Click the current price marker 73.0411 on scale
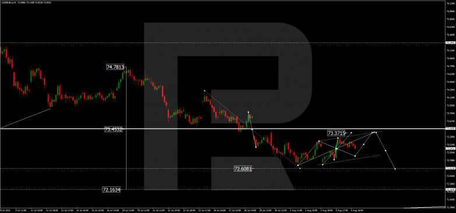The height and width of the screenshot is (213, 456). tap(450, 148)
